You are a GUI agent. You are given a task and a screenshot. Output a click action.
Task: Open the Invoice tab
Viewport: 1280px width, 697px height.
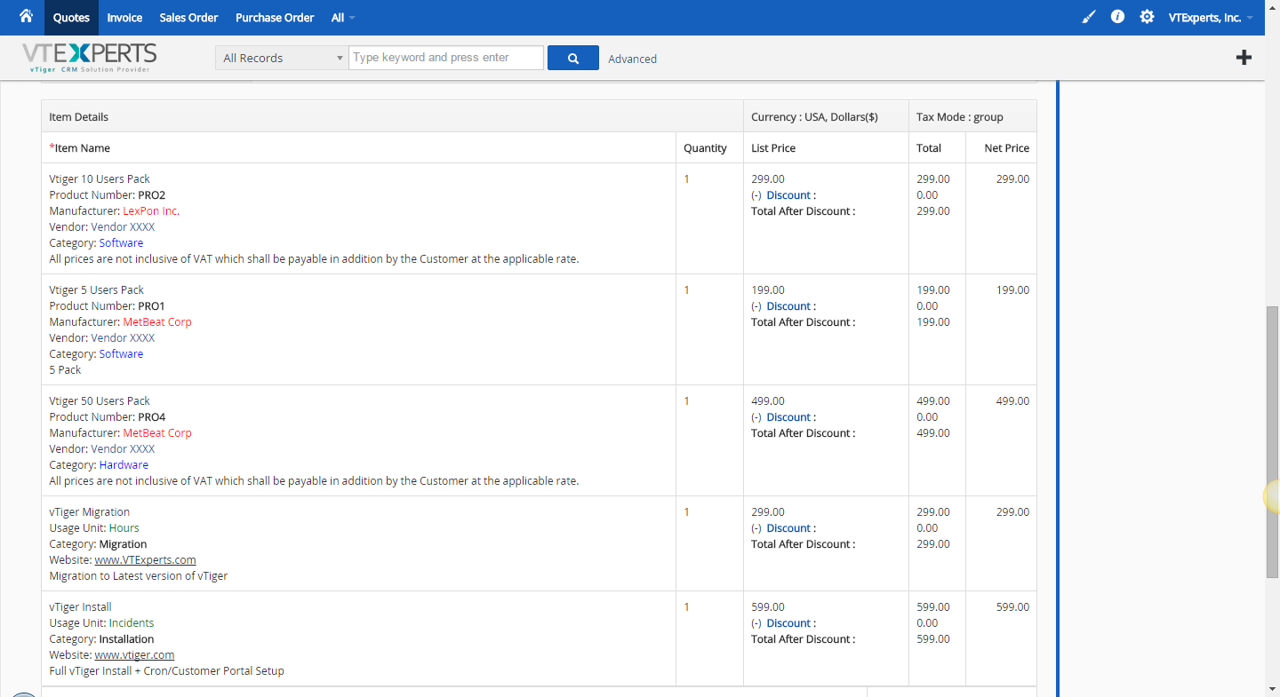[124, 18]
